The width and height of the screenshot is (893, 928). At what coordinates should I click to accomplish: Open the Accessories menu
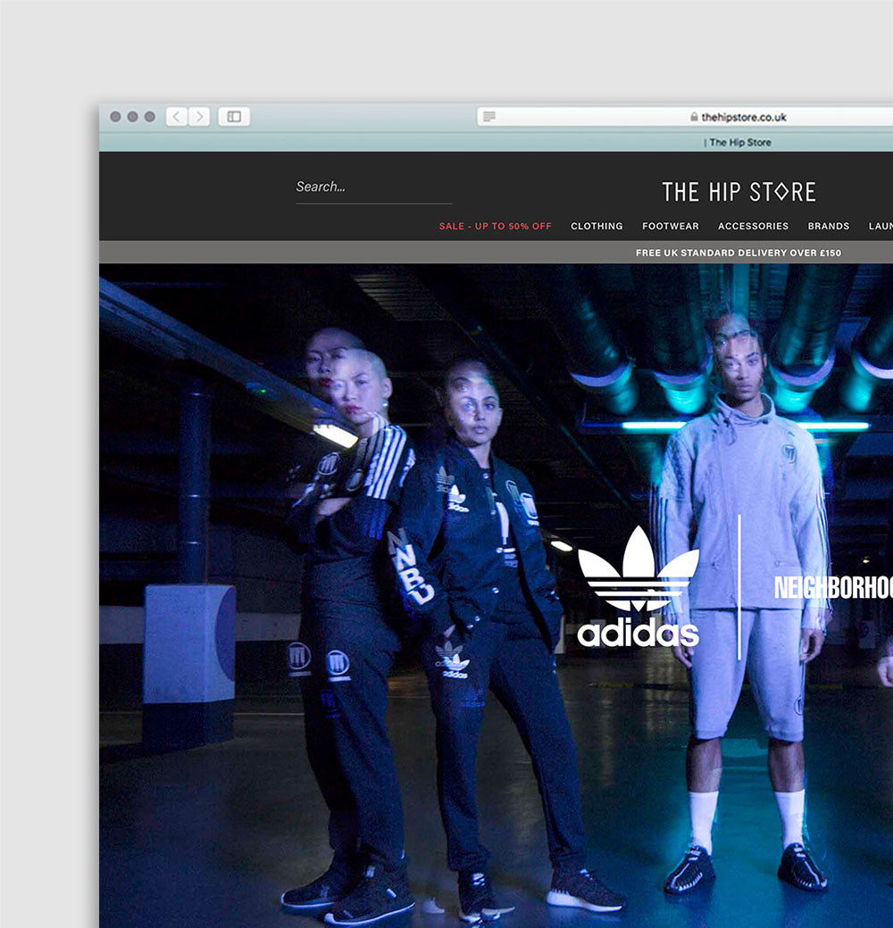click(754, 226)
